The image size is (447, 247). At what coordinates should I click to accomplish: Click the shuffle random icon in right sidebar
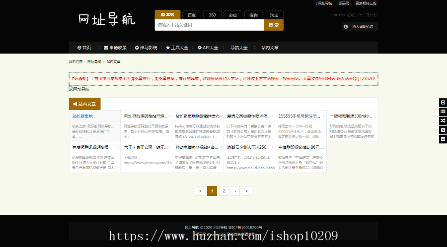[443, 121]
